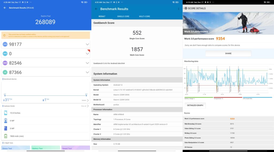Start the Battery Test

pos(45,148)
